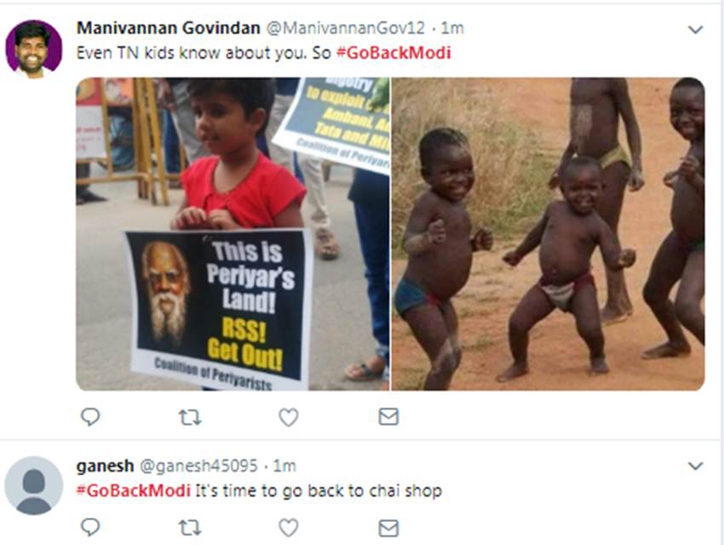Screen dimensions: 724x545
Task: Send ganesh's tweet via direct message
Action: [x=388, y=528]
